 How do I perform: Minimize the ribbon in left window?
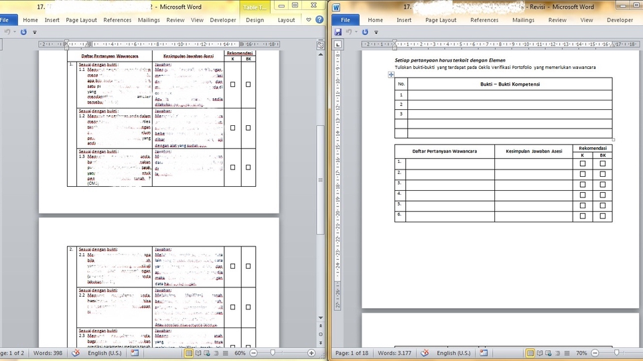[x=309, y=19]
